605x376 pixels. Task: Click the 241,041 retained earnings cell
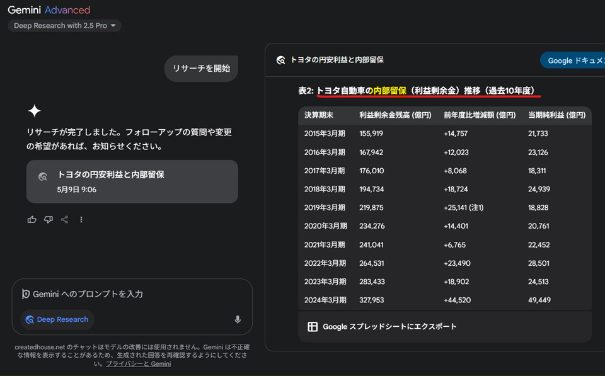pyautogui.click(x=371, y=245)
